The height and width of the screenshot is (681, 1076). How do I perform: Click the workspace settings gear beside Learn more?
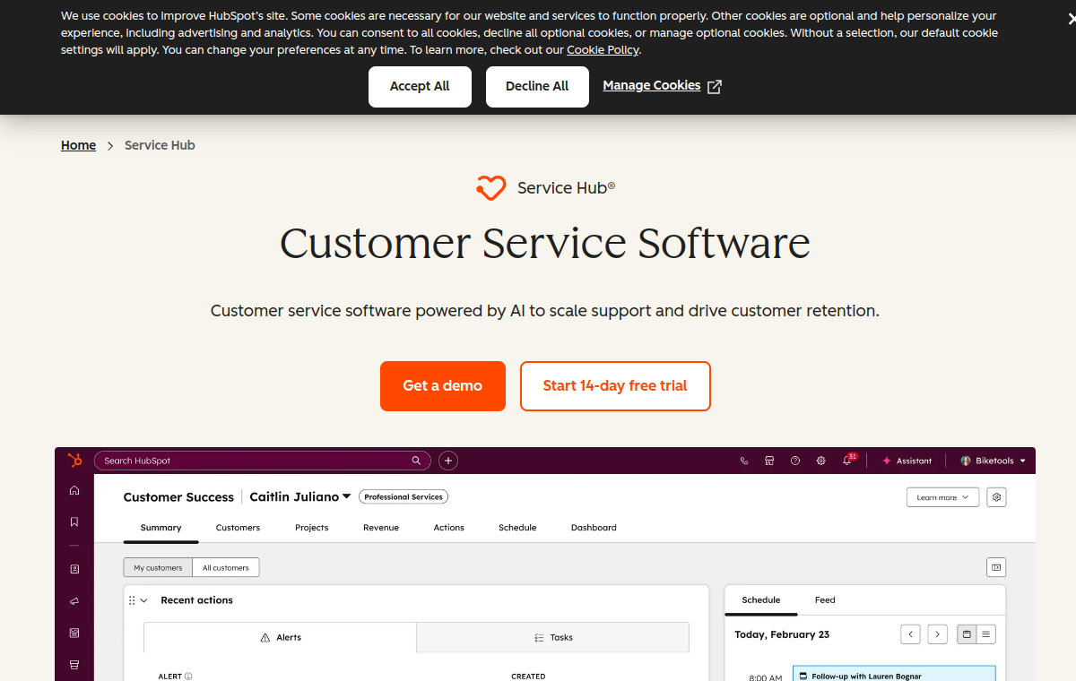coord(996,497)
